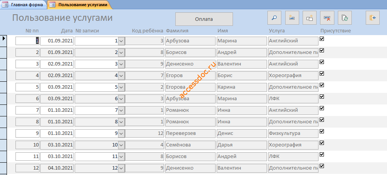Open № записи dropdown in row 12
The image size is (387, 175).
[x=121, y=168]
